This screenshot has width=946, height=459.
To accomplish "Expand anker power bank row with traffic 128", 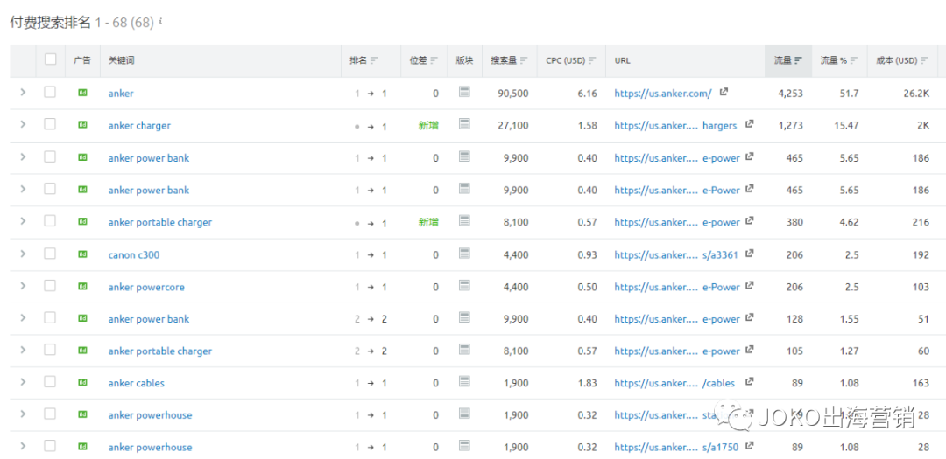I will pos(23,317).
